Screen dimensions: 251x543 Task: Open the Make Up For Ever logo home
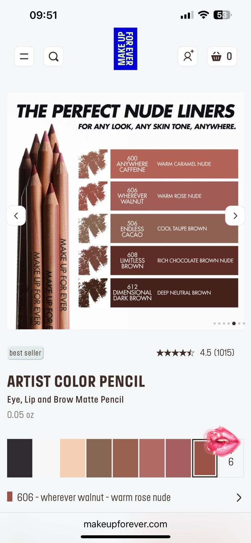pos(125,49)
